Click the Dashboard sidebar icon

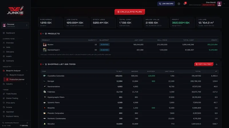point(4,33)
